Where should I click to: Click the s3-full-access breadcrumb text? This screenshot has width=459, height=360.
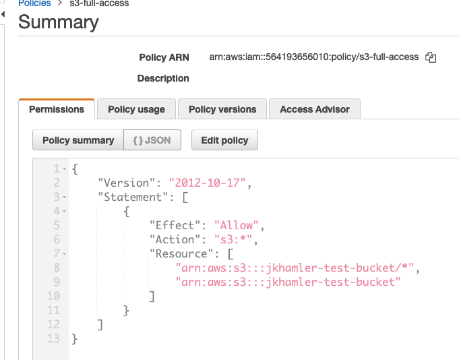click(99, 3)
